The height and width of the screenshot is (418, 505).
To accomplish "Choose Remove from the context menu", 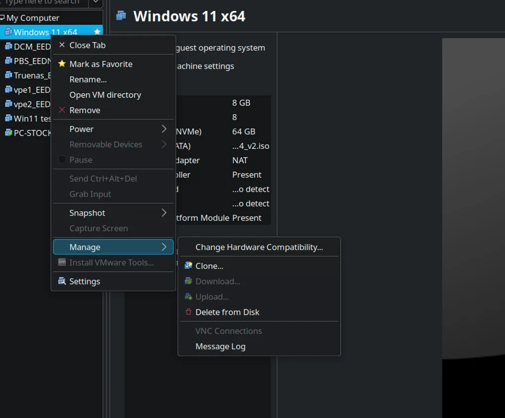I will (x=114, y=110).
